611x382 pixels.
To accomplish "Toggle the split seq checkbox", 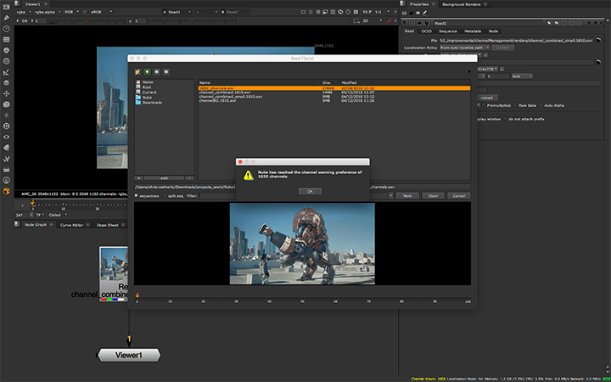I will coord(165,196).
